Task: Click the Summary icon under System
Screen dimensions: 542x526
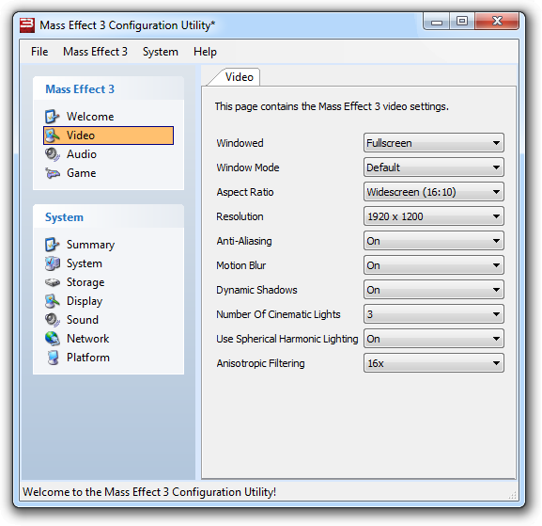Action: (x=53, y=245)
